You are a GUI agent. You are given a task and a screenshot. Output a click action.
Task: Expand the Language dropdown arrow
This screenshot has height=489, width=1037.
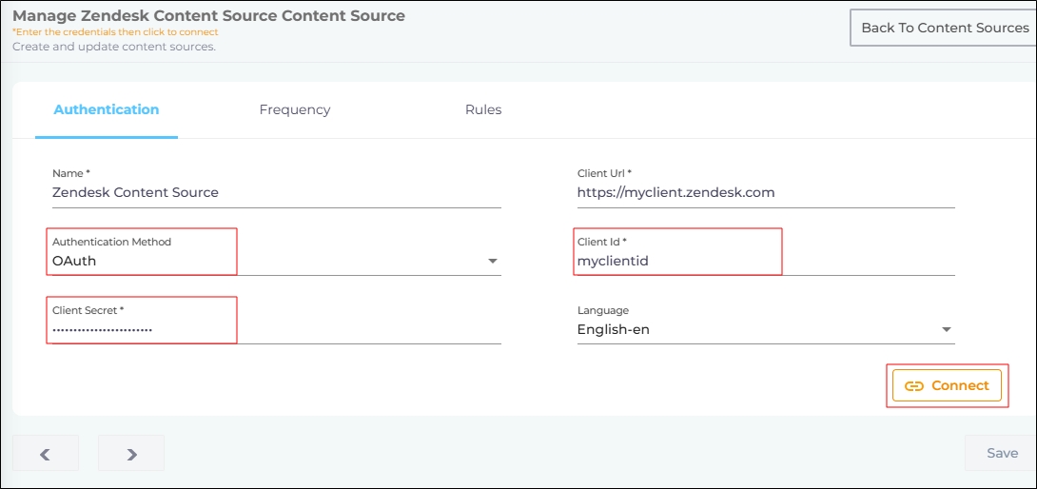point(946,330)
